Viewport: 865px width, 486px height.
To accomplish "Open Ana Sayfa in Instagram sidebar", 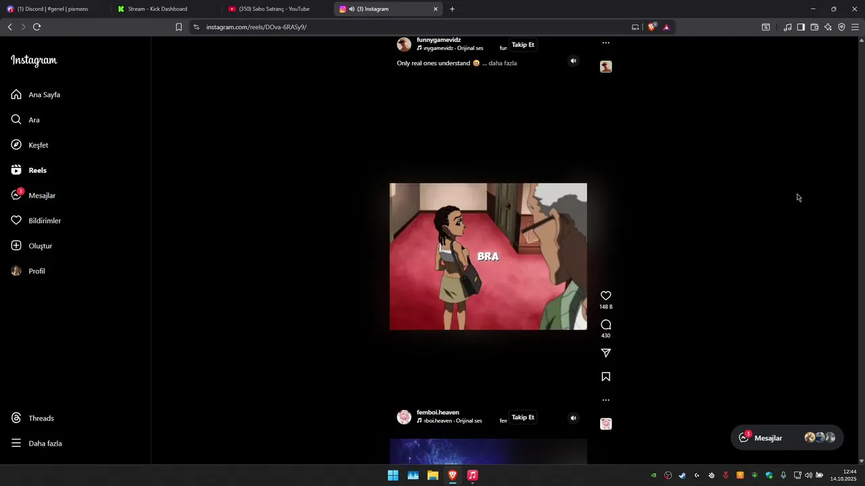I will (36, 94).
